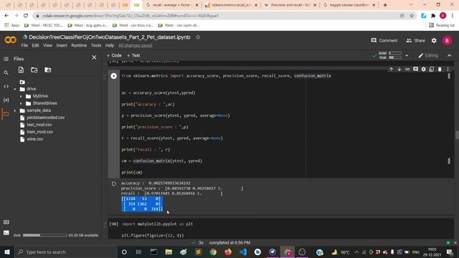The image size is (459, 258).
Task: Expand the MyDrive folder
Action: 21,96
